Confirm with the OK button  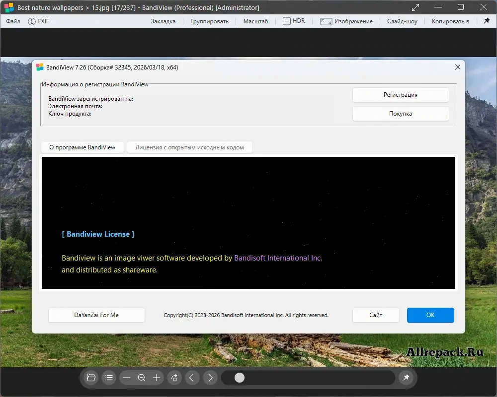430,315
